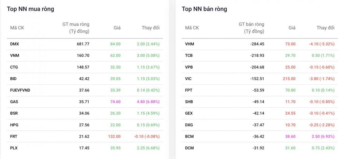Select the Top NN bán ròng title
Viewport: 341px width, 159px height.
click(x=204, y=9)
